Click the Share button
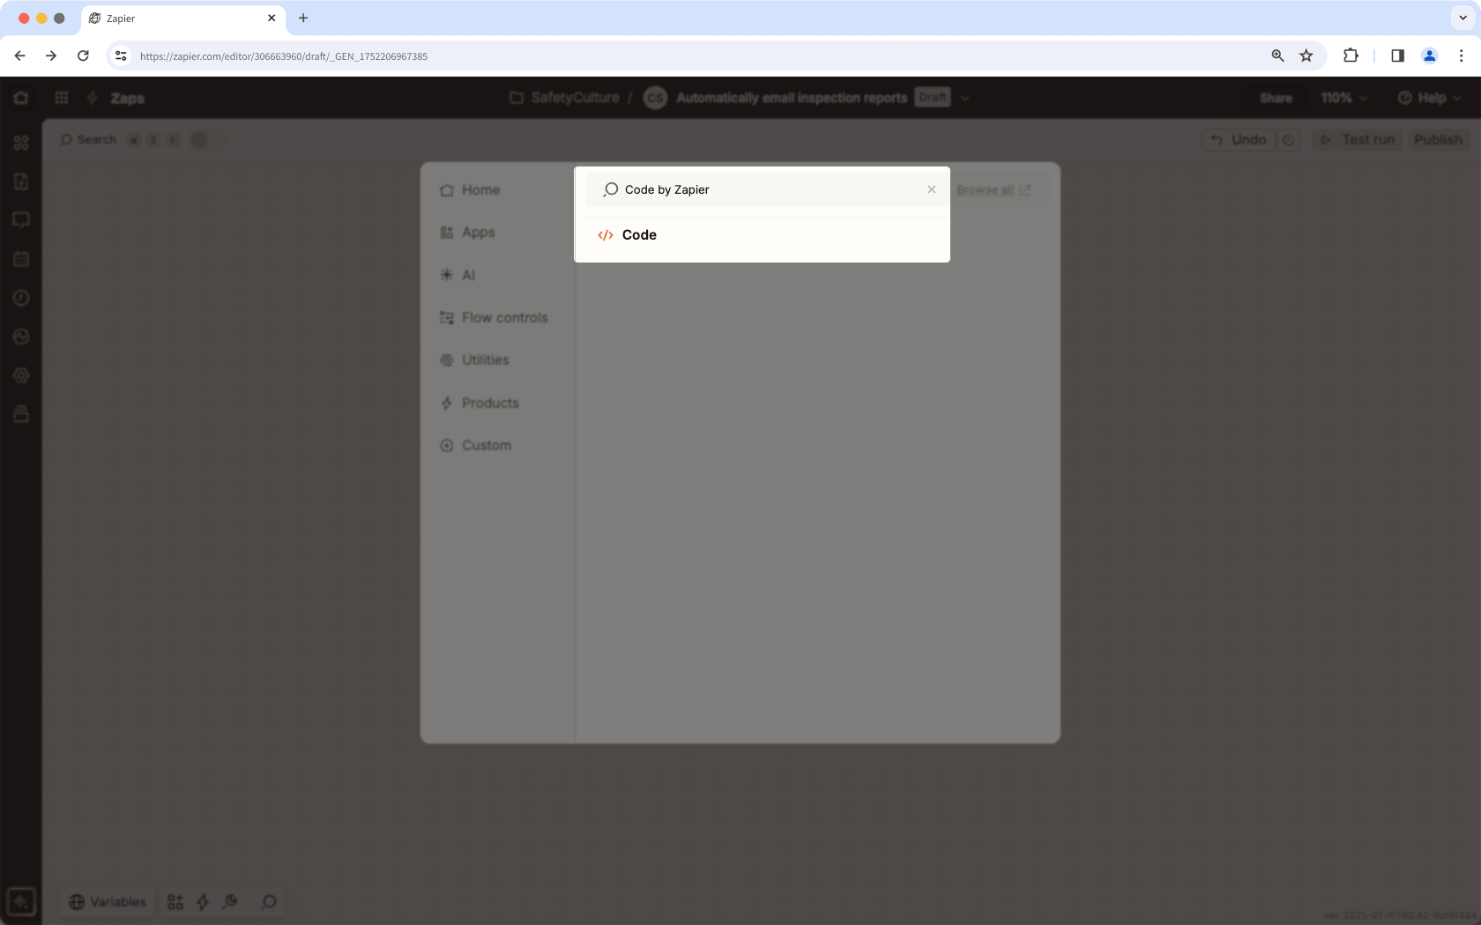This screenshot has height=925, width=1481. (1276, 98)
